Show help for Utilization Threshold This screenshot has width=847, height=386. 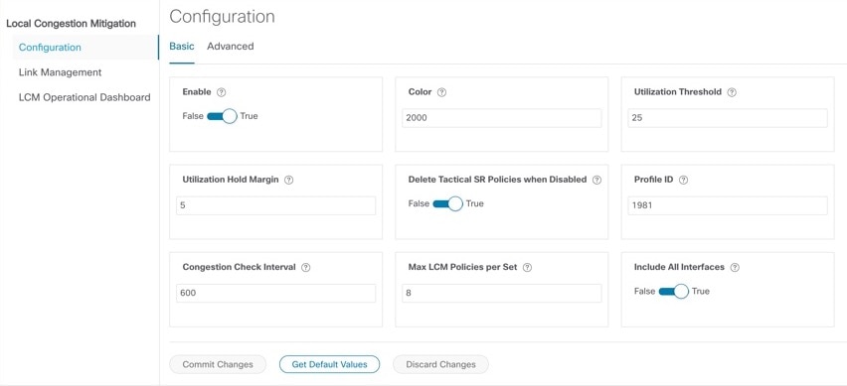[x=732, y=92]
